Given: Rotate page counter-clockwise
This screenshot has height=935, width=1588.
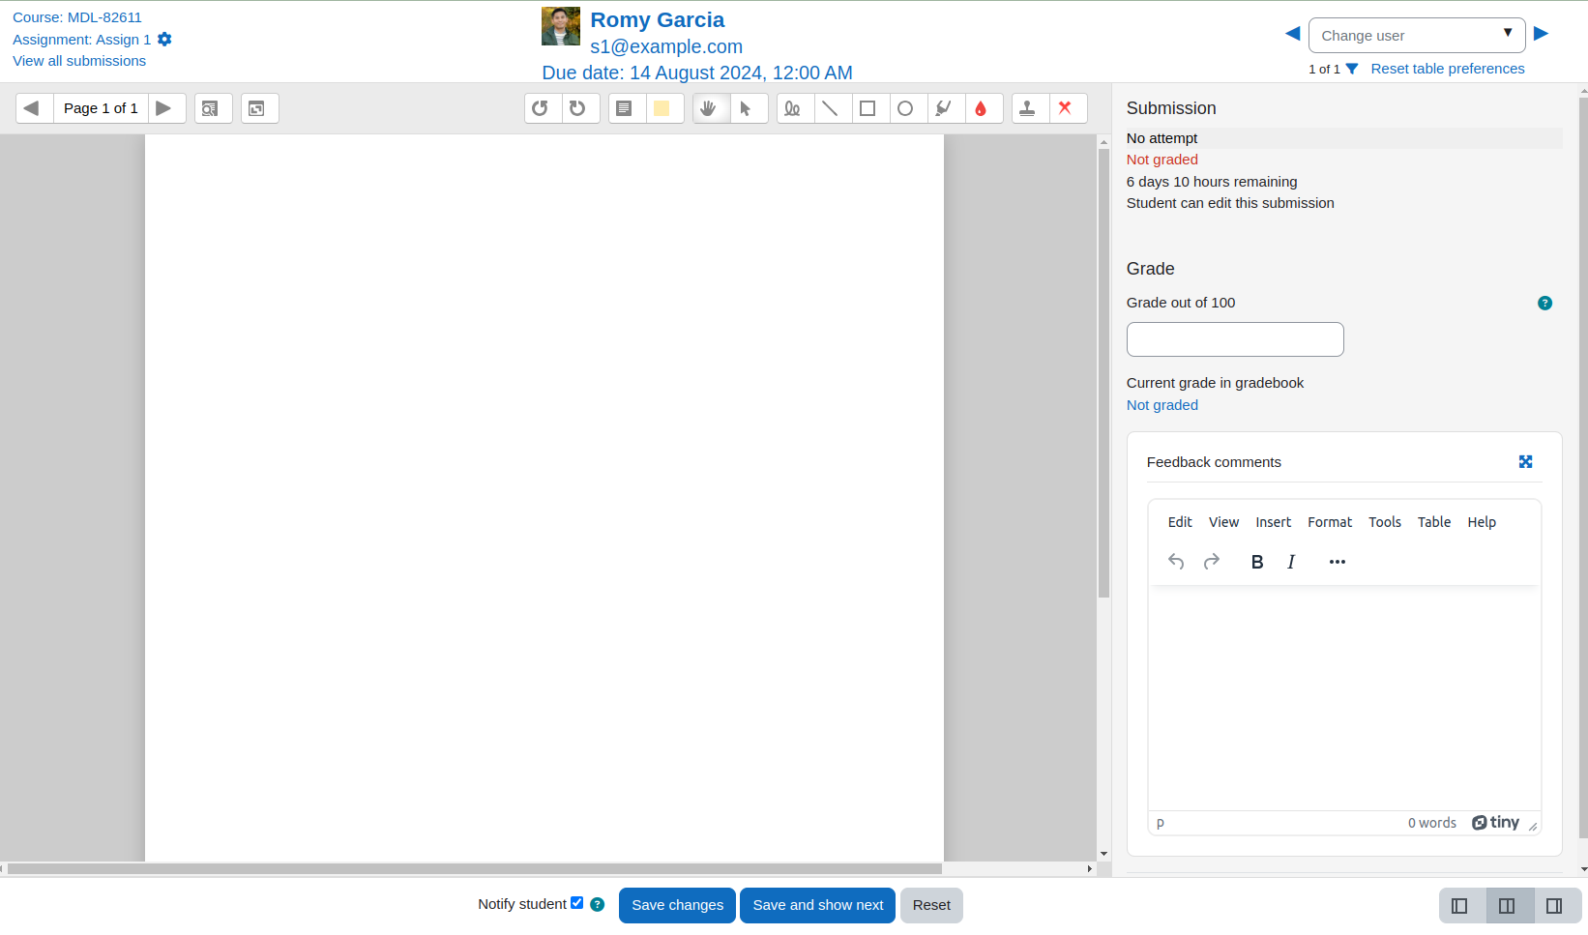Looking at the screenshot, I should click(543, 108).
